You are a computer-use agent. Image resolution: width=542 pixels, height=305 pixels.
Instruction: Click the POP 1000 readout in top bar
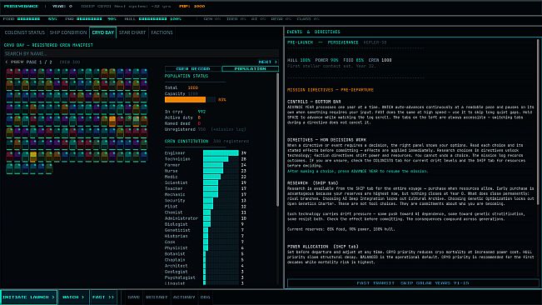coord(191,6)
